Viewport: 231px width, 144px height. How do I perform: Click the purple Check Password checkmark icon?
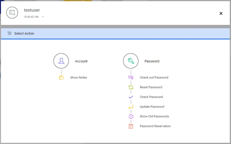click(x=131, y=97)
